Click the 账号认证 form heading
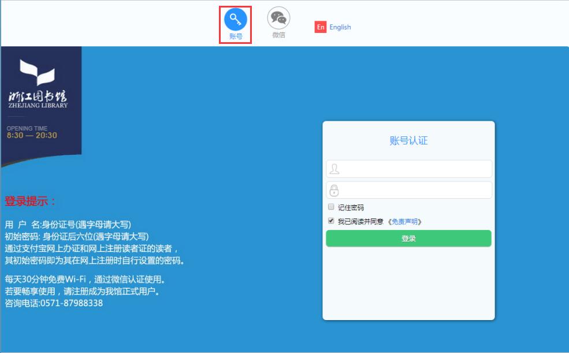 coord(408,141)
